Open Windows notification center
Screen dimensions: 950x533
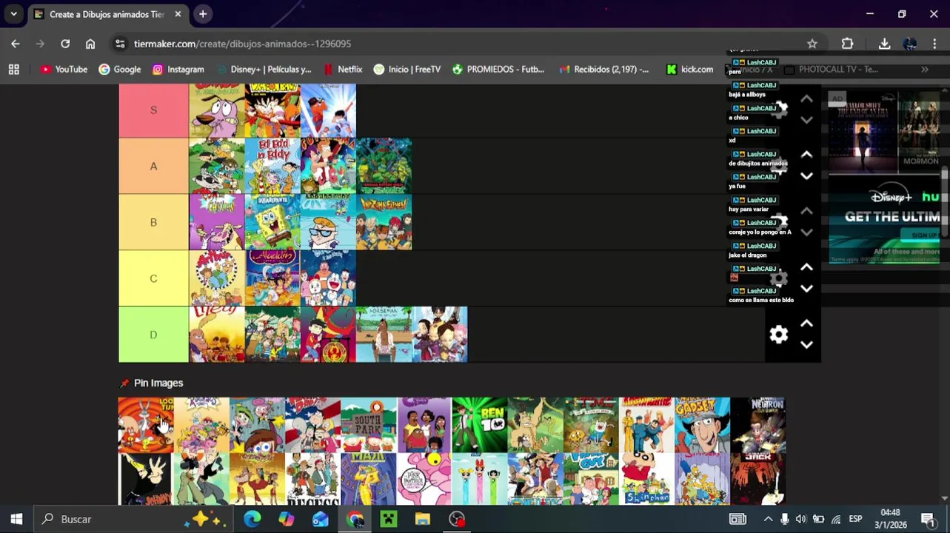928,519
